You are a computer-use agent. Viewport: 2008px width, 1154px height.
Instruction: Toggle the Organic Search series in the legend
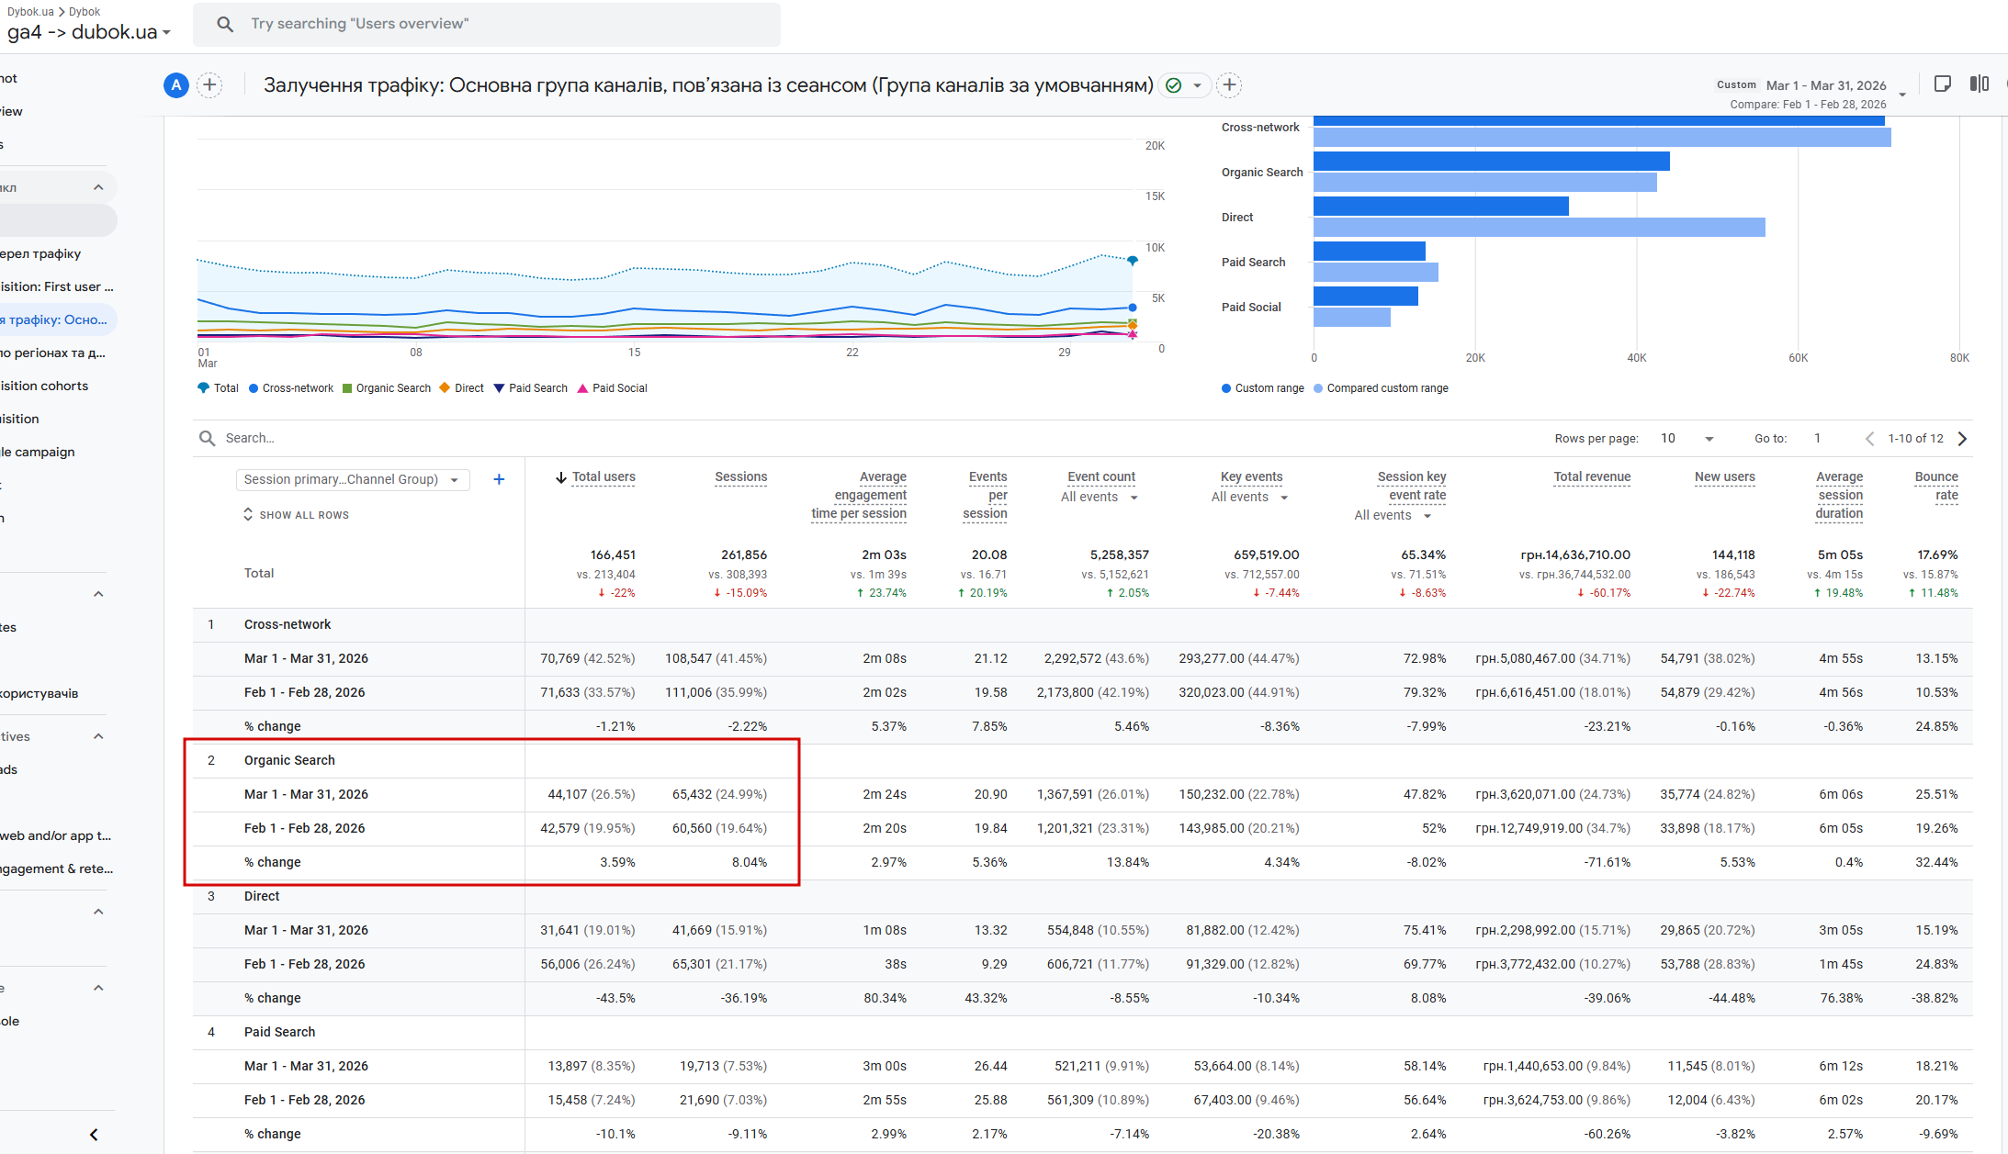tap(387, 388)
